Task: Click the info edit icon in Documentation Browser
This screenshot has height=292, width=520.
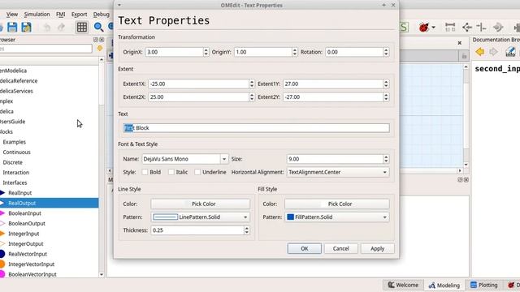Action: point(510,52)
